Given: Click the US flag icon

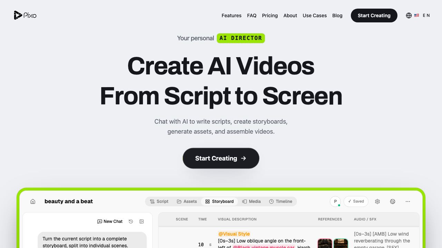Looking at the screenshot, I should [417, 15].
